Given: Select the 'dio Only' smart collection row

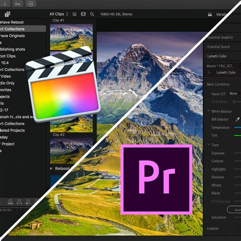Looking at the screenshot, I should [x=7, y=83].
